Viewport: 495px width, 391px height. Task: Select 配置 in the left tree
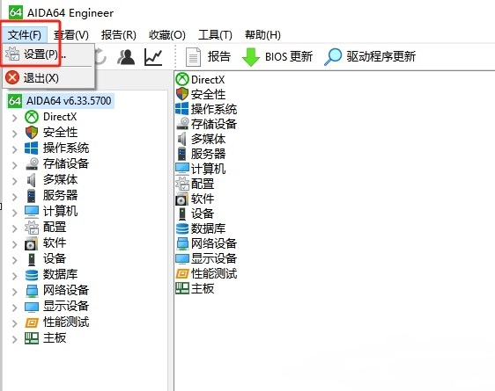(55, 227)
